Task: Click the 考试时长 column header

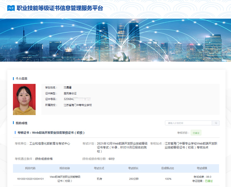Action: click(x=134, y=168)
